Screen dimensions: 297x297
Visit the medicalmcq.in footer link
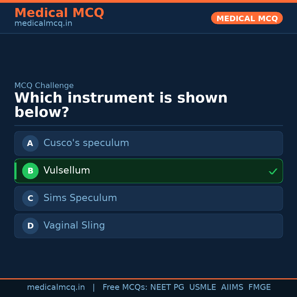pyautogui.click(x=56, y=287)
